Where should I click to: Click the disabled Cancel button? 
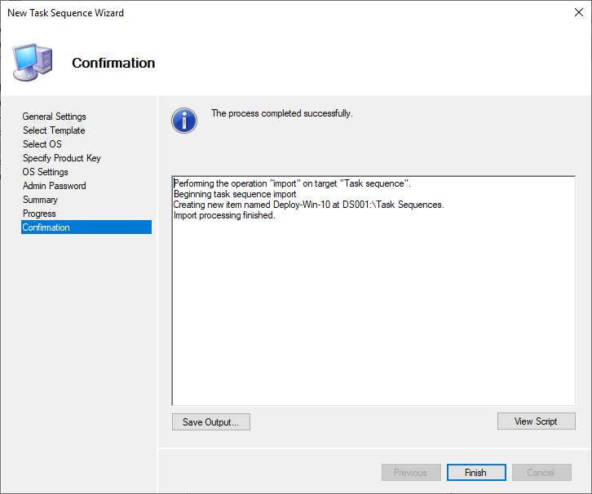tap(541, 473)
